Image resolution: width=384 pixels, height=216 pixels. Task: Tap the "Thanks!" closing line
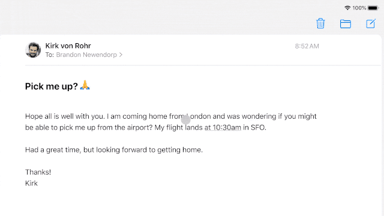[38, 172]
